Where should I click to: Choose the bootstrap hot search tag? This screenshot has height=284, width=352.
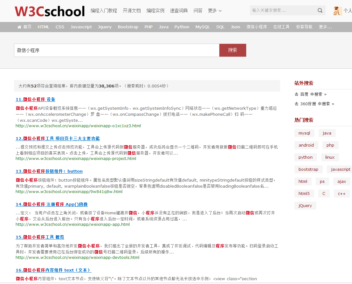pyautogui.click(x=308, y=170)
